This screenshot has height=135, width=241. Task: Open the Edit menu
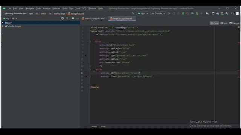tap(15, 8)
